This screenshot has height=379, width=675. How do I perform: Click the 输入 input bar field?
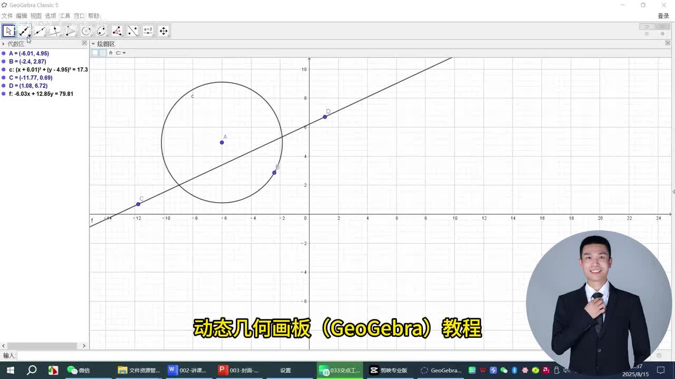pyautogui.click(x=335, y=356)
